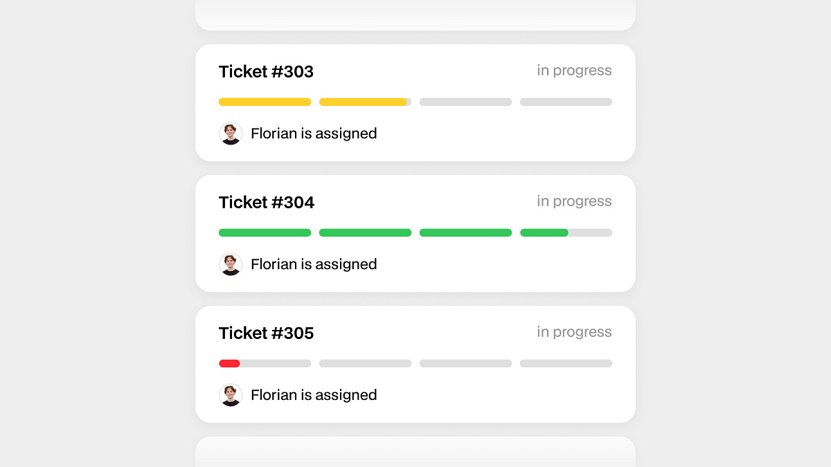Click the third gray segment on Ticket #303
This screenshot has height=467, width=831.
click(465, 102)
